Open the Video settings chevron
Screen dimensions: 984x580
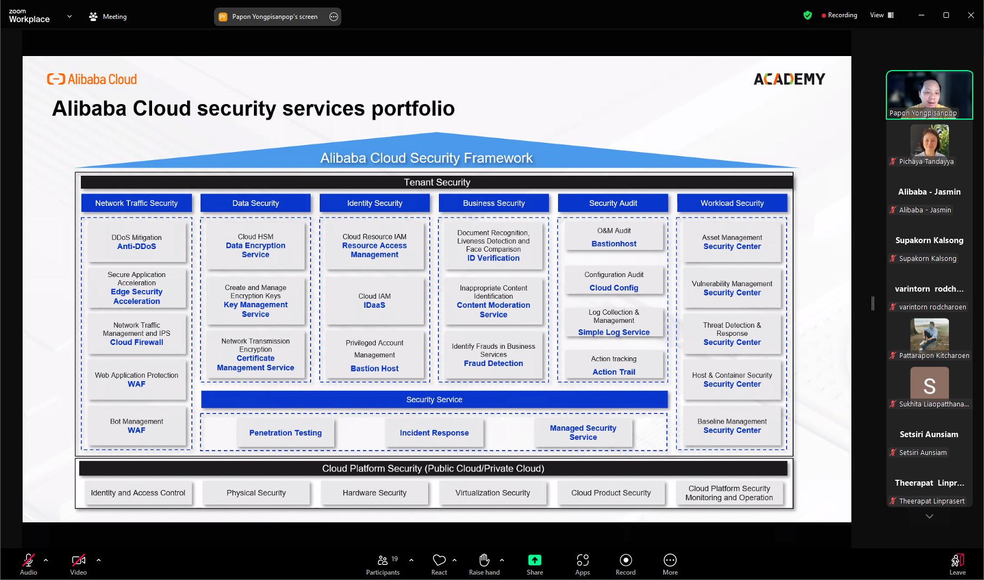(98, 560)
